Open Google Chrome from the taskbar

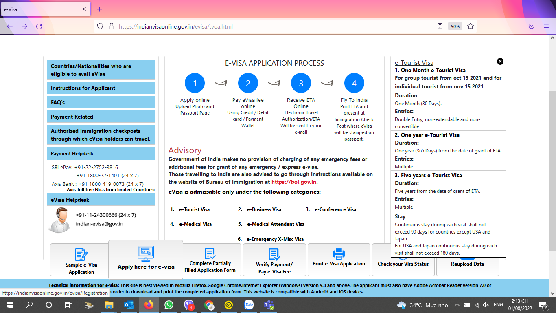pos(209,305)
